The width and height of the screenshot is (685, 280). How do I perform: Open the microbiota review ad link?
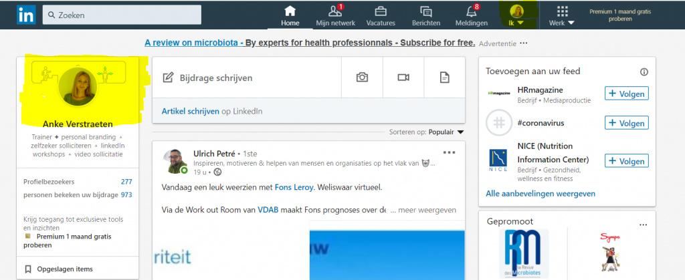click(310, 43)
